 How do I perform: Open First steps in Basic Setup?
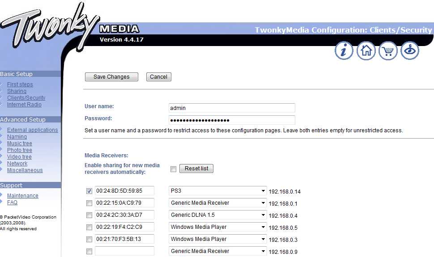20,84
